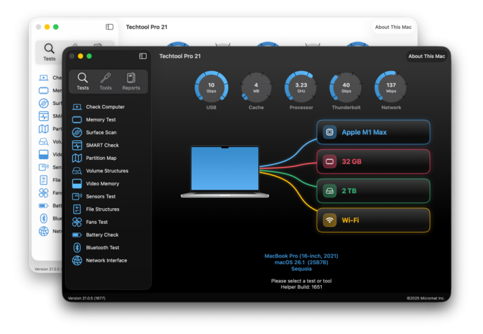Toggle the sidebar in the dark window
The image size is (483, 334).
(x=143, y=56)
